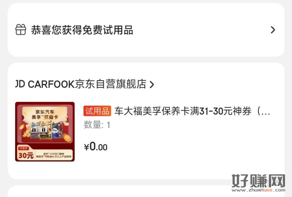Tap the 恭喜您获得免费试用品 text
Screen dimensions: 292x197
pos(82,30)
